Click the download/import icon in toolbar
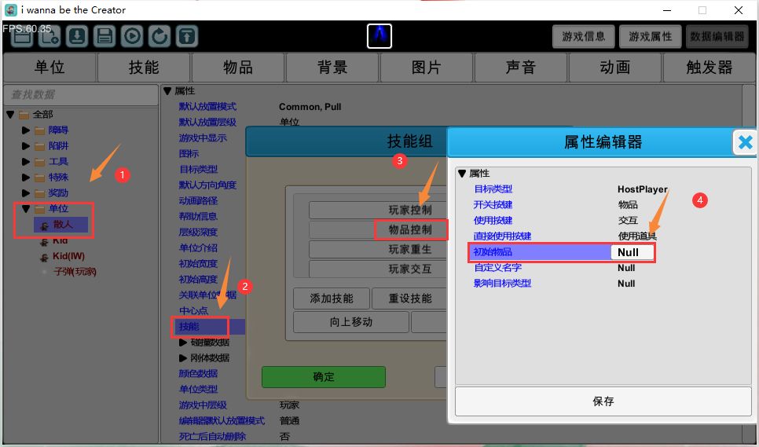759x447 pixels. tap(76, 36)
